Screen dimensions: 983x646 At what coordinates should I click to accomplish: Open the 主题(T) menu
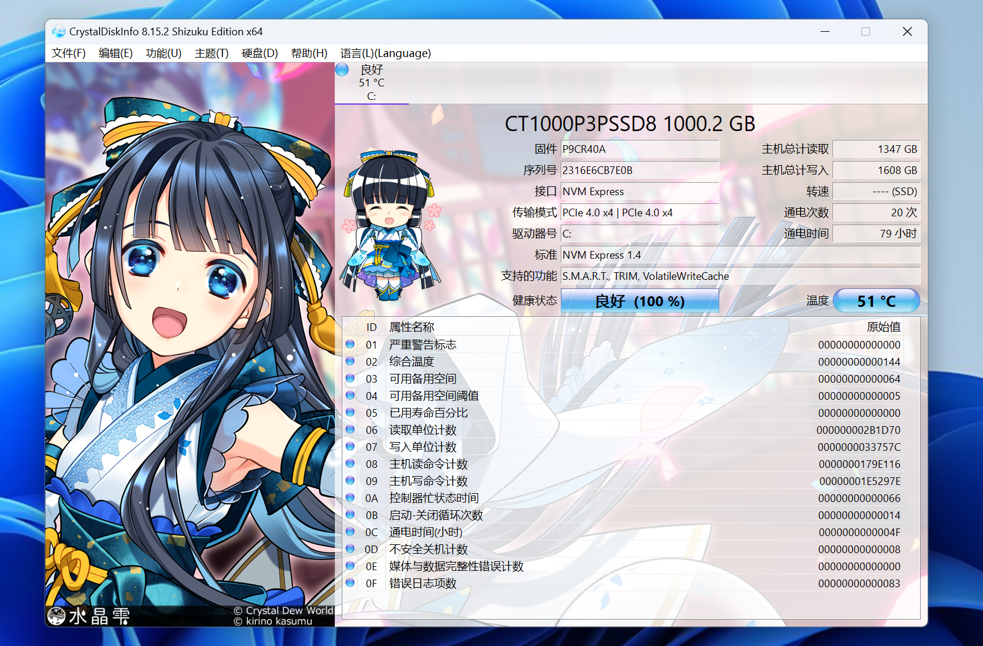(x=212, y=53)
